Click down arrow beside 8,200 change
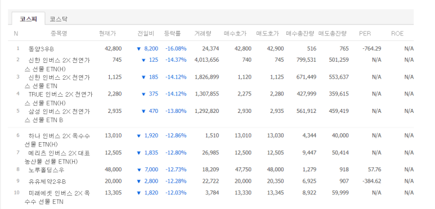This screenshot has height=209, width=435. (x=139, y=49)
